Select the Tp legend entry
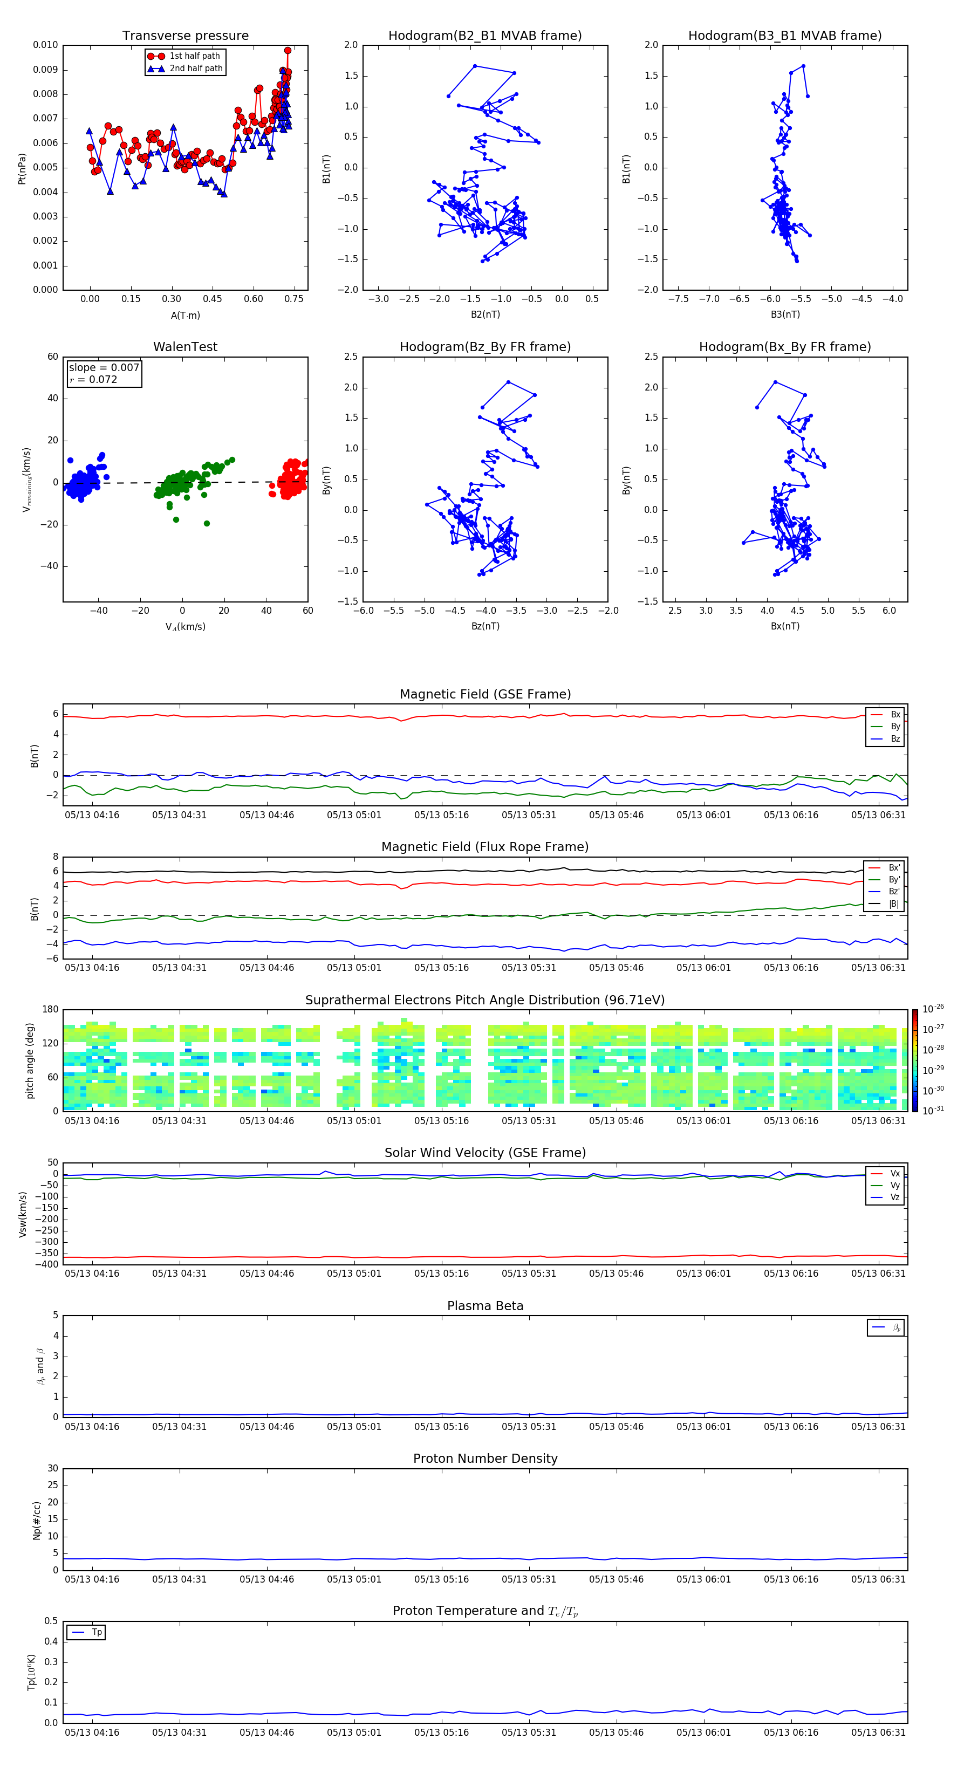Viewport: 971px width, 1780px height. pyautogui.click(x=86, y=1632)
